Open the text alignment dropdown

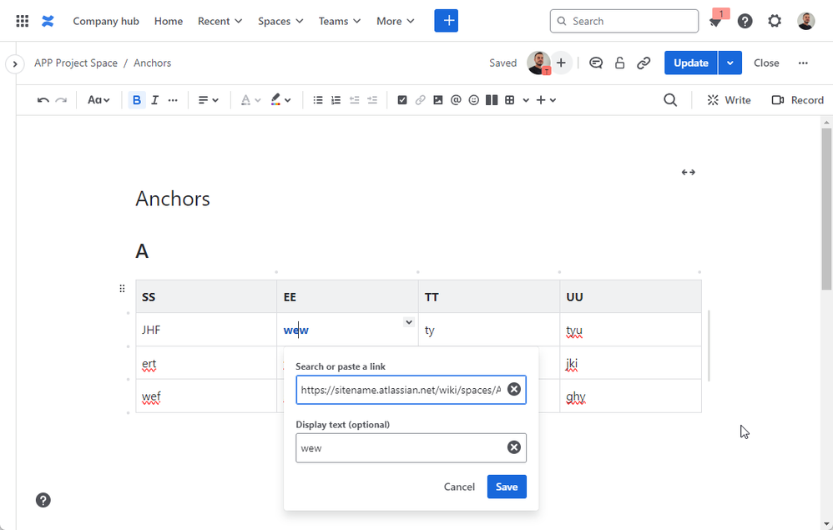(x=209, y=100)
